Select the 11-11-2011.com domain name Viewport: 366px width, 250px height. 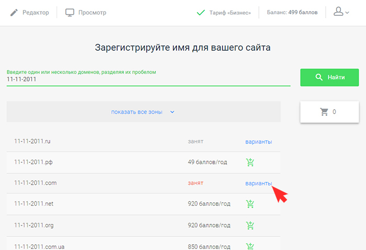pyautogui.click(x=35, y=183)
